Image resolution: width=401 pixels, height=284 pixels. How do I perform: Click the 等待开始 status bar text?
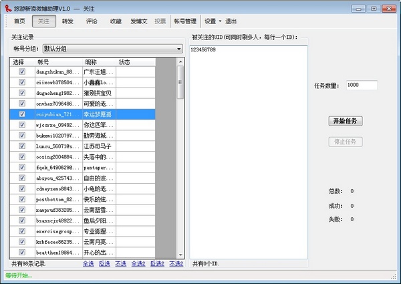pos(19,275)
